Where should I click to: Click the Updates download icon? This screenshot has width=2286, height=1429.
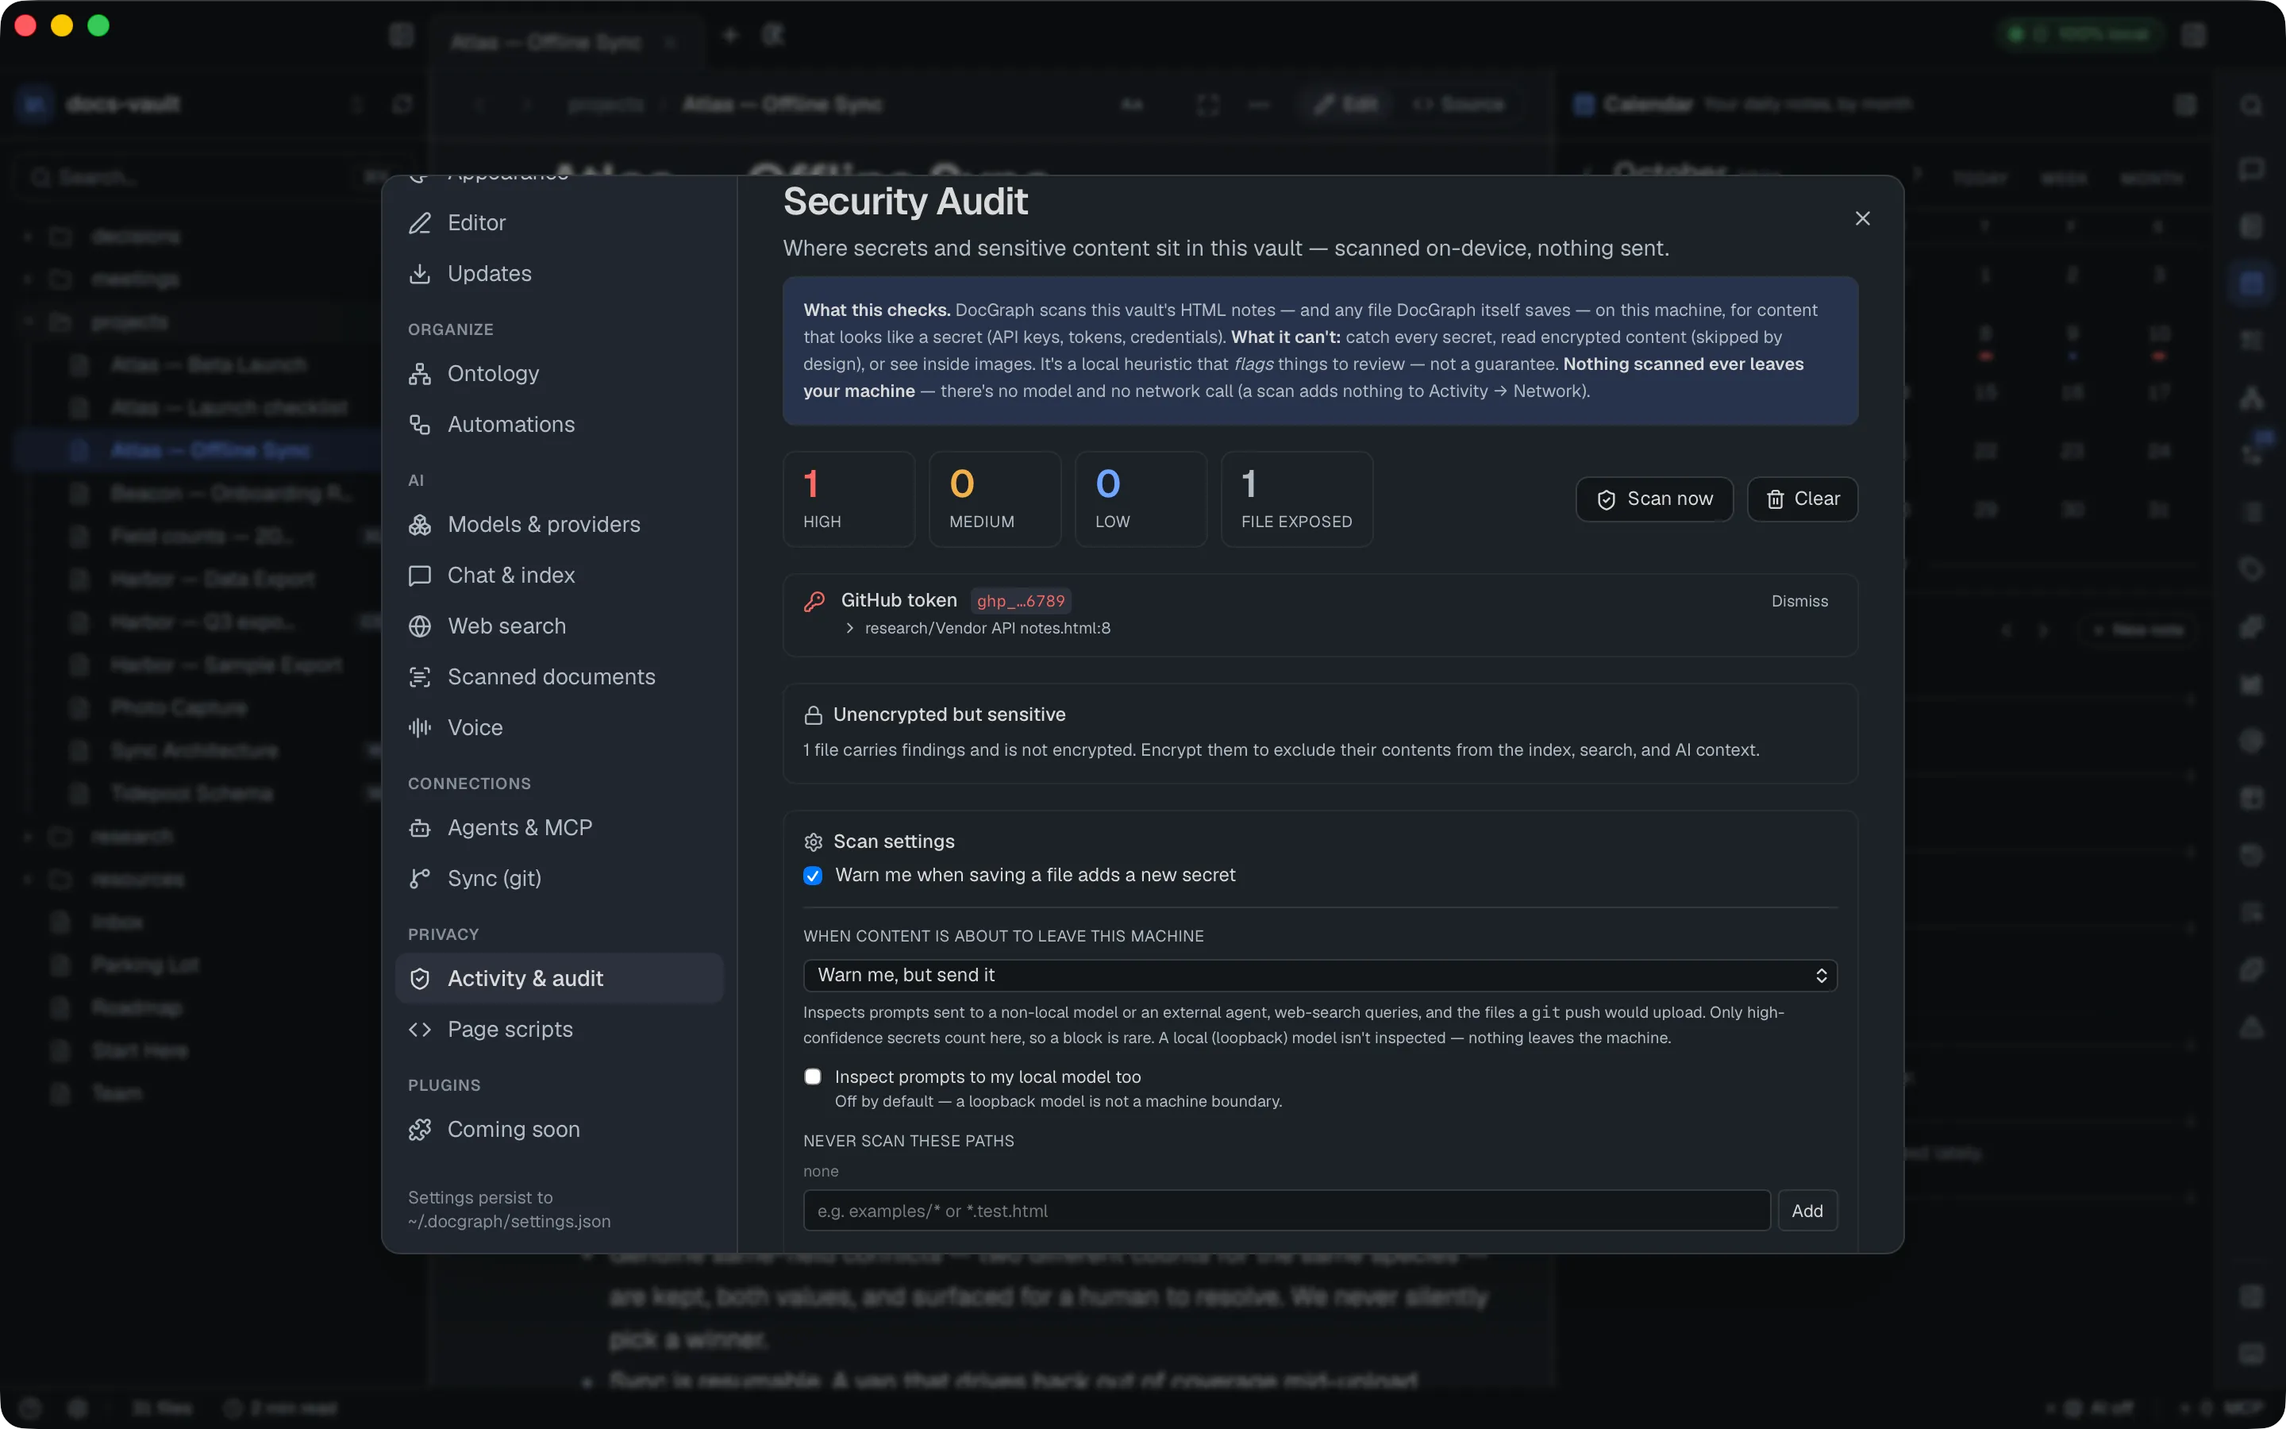(419, 274)
